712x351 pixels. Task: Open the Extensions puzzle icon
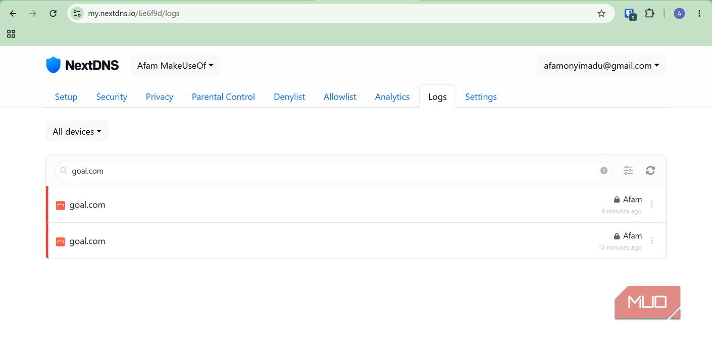tap(650, 14)
